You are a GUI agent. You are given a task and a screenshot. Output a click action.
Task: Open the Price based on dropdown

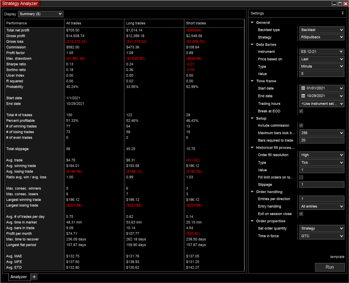tap(322, 59)
